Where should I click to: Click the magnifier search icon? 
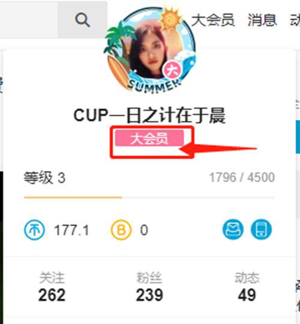point(82,20)
